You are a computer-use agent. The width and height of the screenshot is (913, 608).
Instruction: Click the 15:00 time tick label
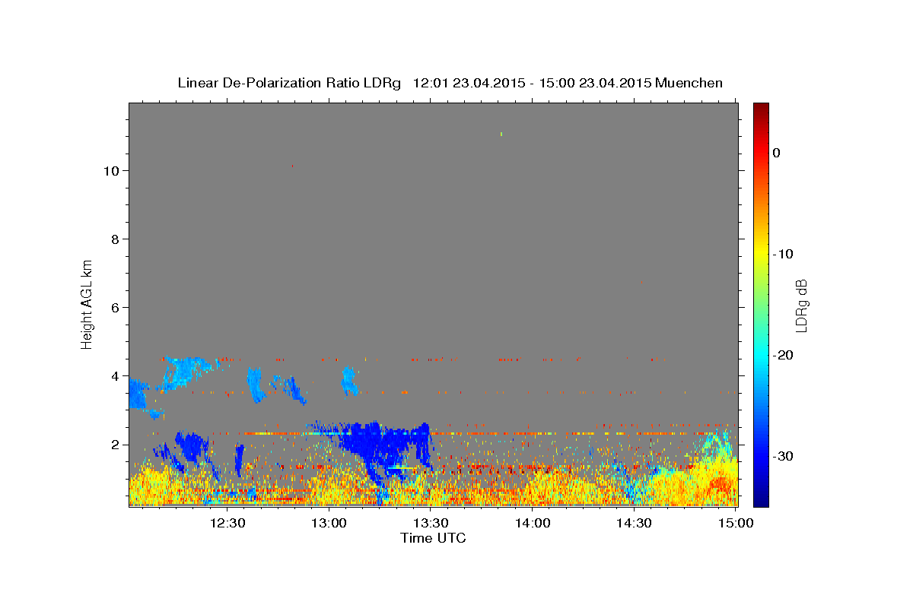pos(736,523)
